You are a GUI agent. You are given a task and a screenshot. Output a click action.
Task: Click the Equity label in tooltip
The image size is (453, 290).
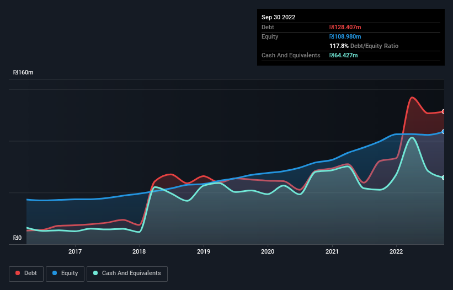(270, 36)
